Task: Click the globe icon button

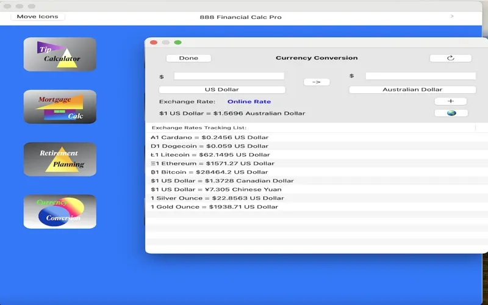Action: click(451, 113)
